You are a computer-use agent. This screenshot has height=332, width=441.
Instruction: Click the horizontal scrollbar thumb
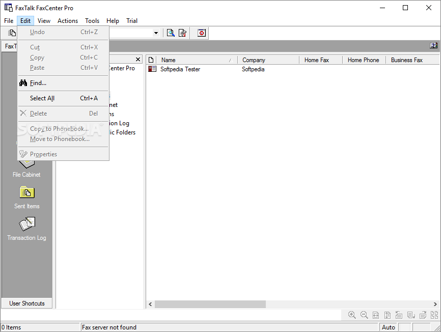pyautogui.click(x=210, y=304)
